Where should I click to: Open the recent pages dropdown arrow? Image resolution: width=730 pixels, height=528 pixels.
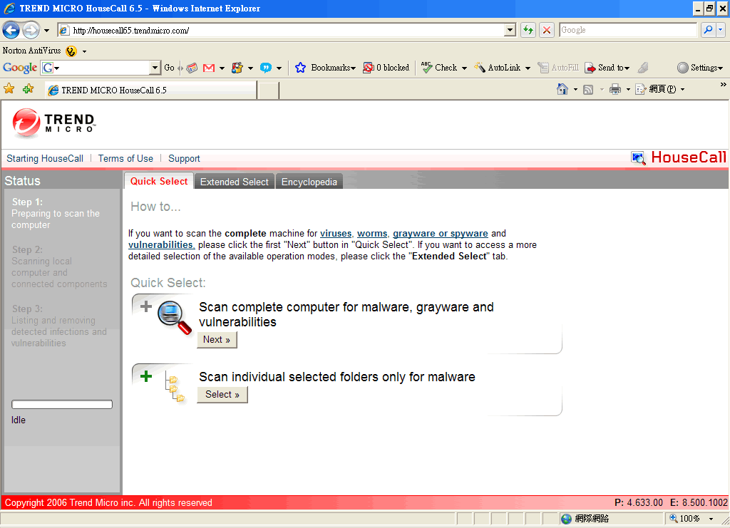pos(46,31)
